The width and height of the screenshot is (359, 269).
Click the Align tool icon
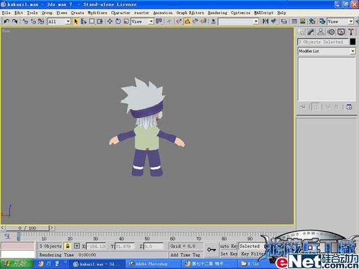tap(274, 21)
